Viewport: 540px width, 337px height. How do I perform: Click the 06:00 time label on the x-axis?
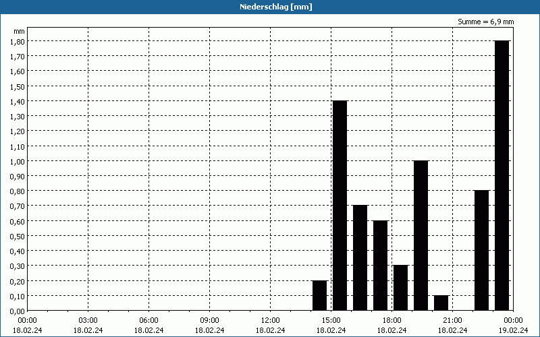click(x=148, y=321)
